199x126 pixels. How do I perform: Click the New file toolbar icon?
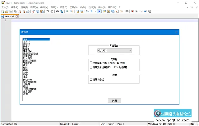click(3, 11)
